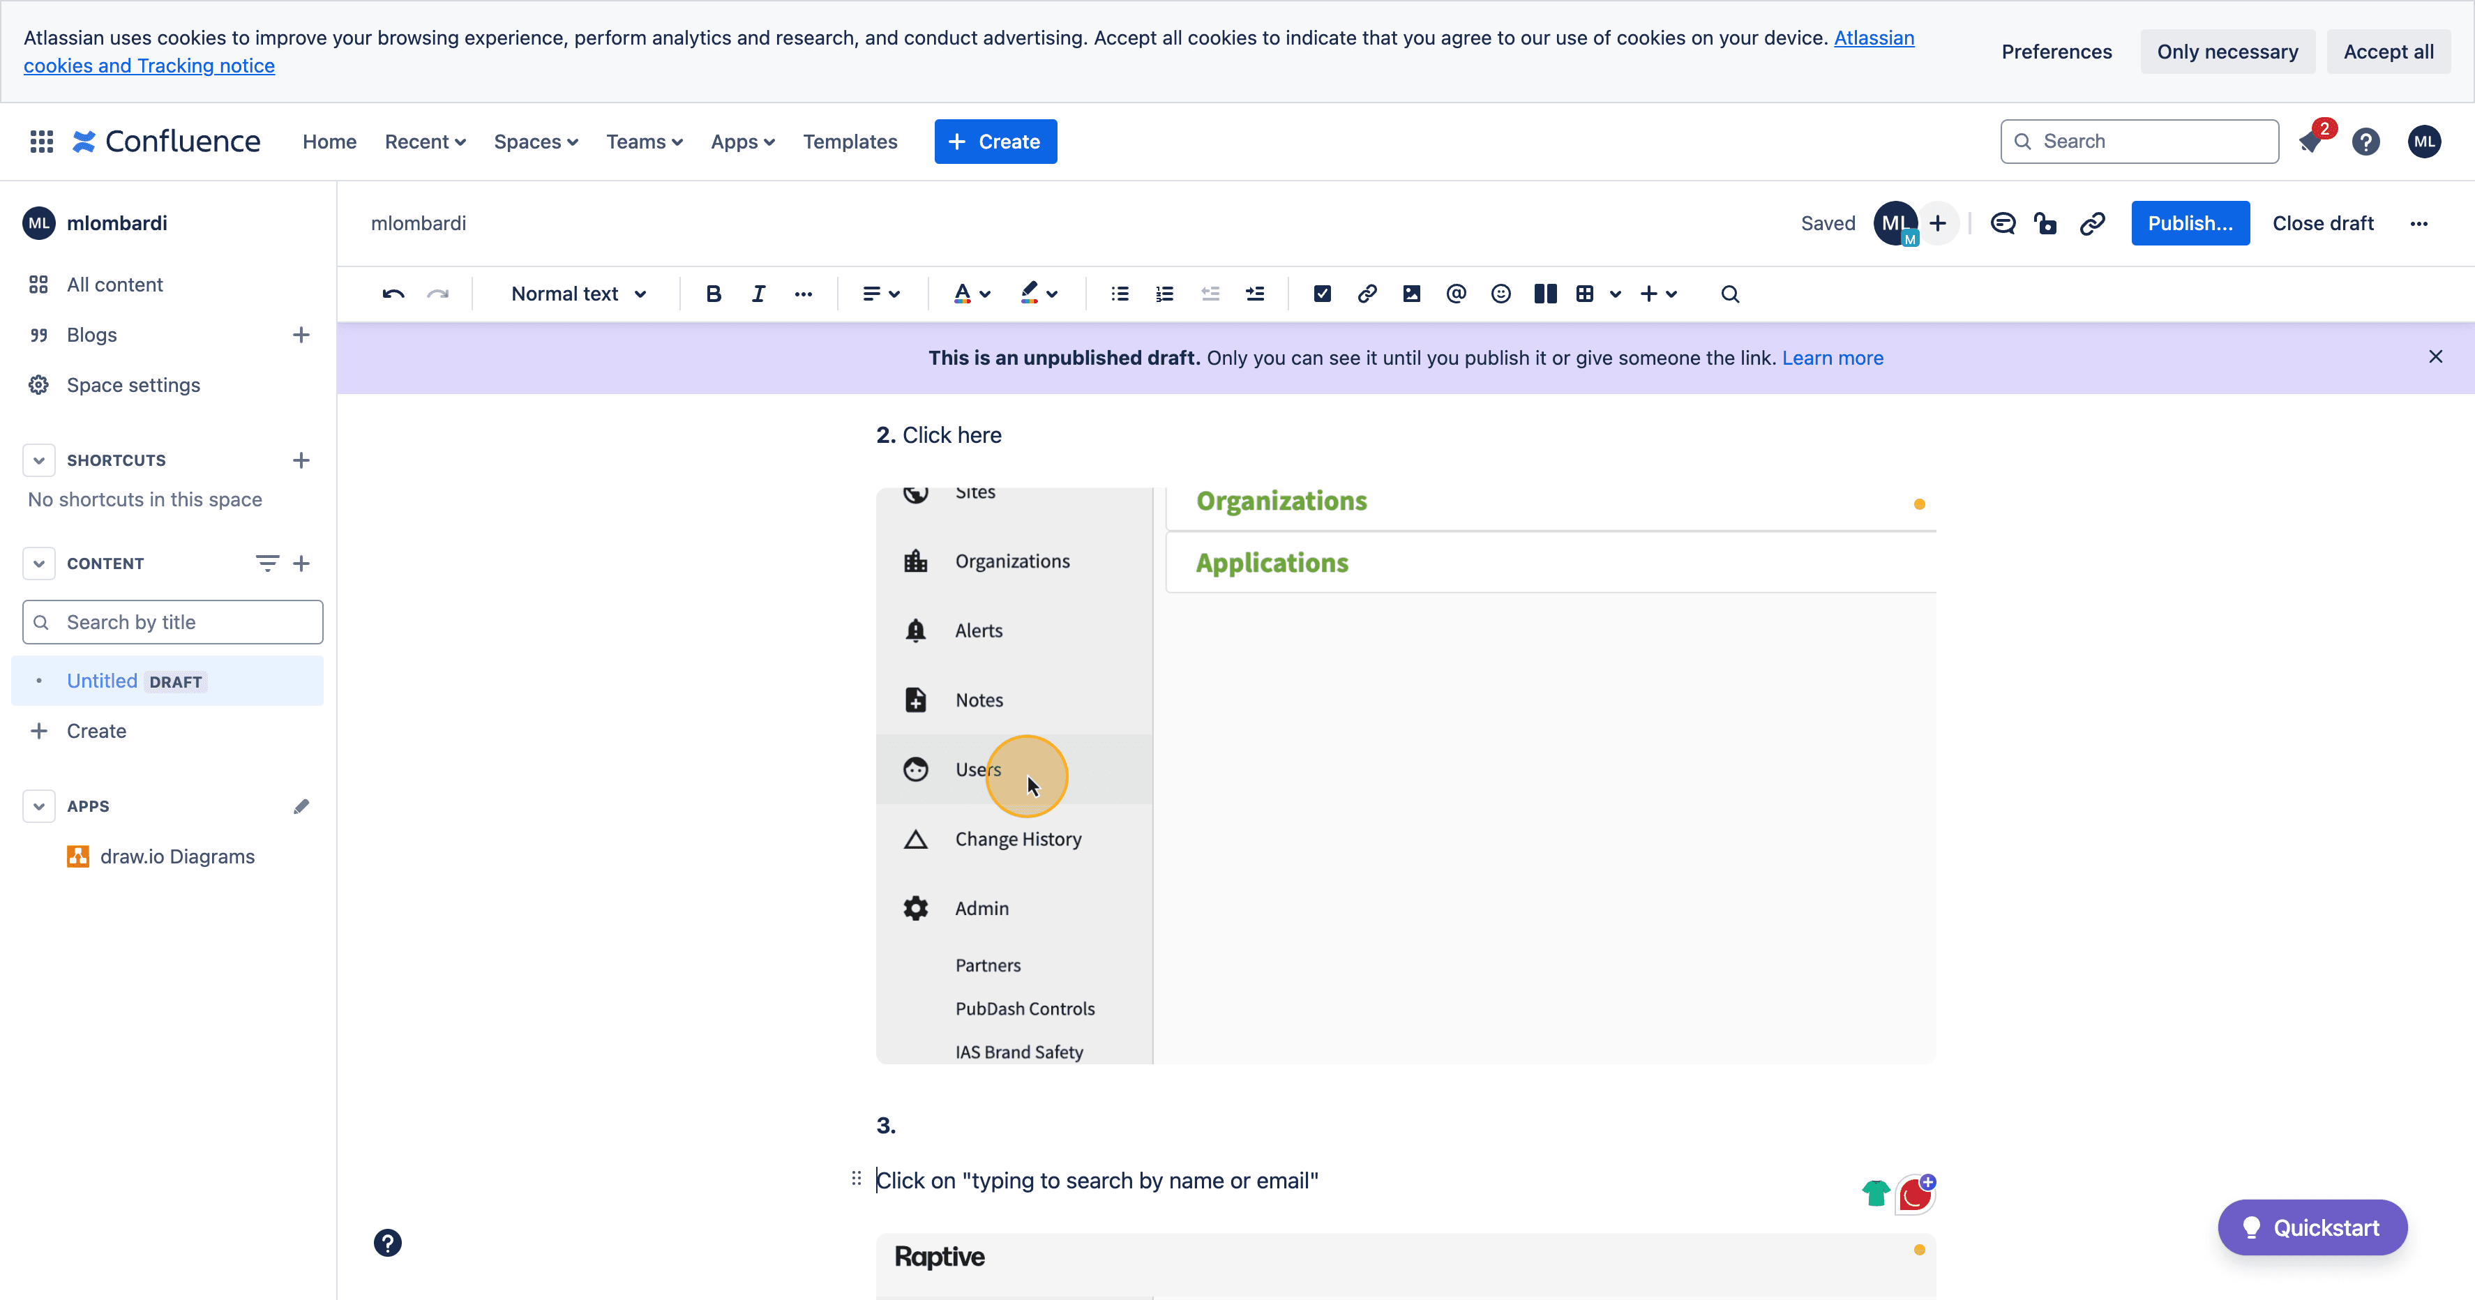
Task: Click the Publish button
Action: (x=2190, y=223)
